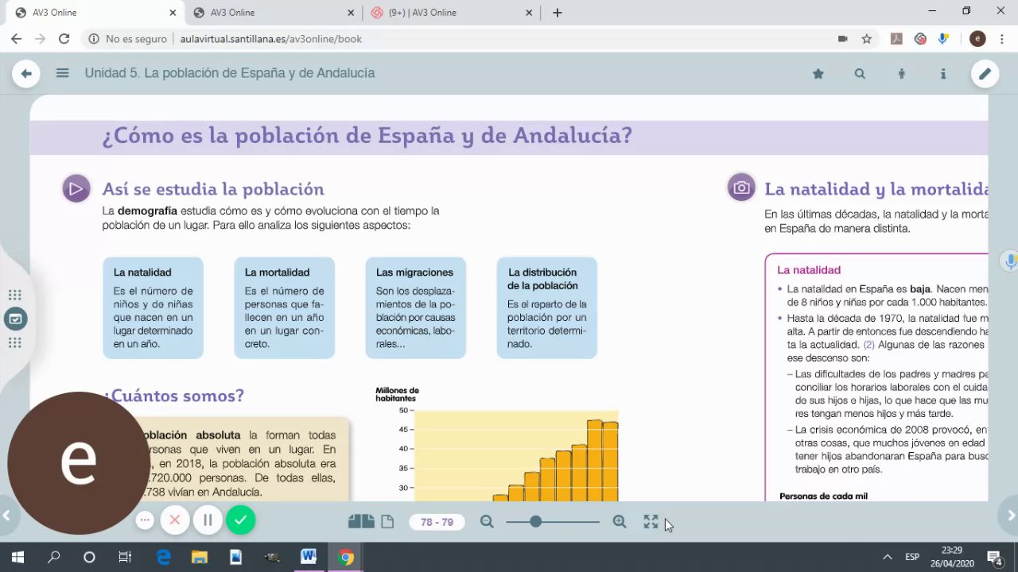This screenshot has width=1018, height=572.
Task: Switch the ESP input language indicator
Action: click(912, 557)
